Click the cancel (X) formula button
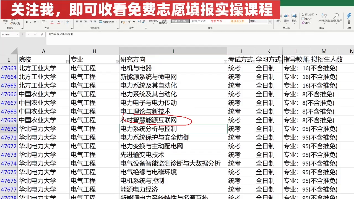Viewport: 354px width, 199px height. [29, 35]
